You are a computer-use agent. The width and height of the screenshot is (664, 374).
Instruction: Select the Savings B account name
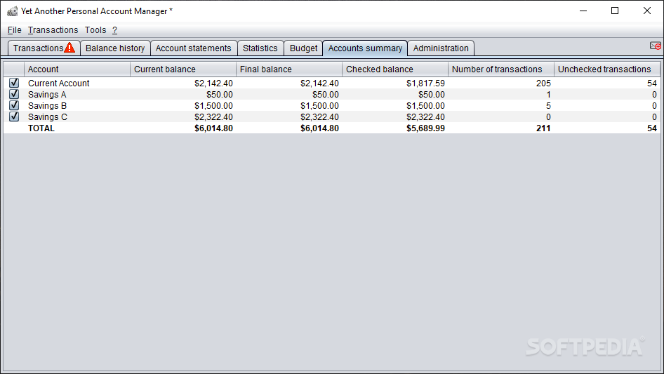pos(48,105)
